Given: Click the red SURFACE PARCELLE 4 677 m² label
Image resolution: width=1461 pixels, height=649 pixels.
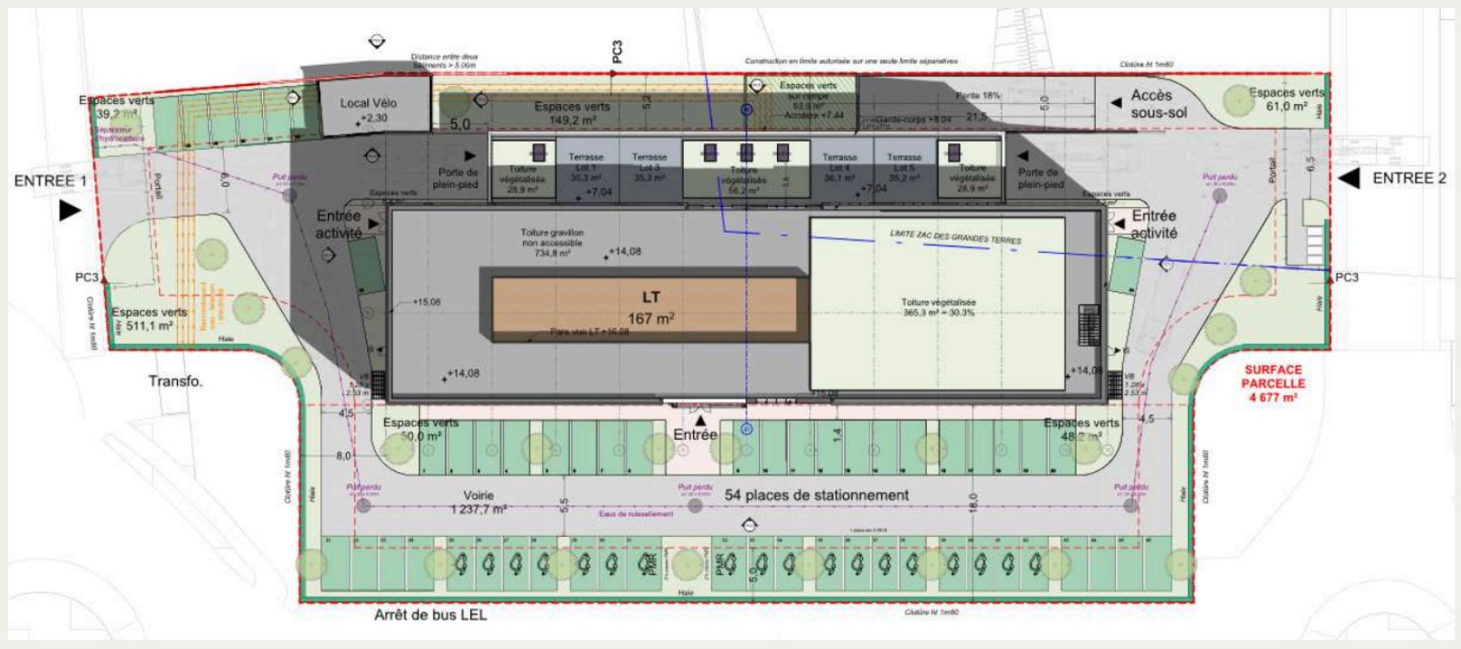Looking at the screenshot, I should (1273, 383).
